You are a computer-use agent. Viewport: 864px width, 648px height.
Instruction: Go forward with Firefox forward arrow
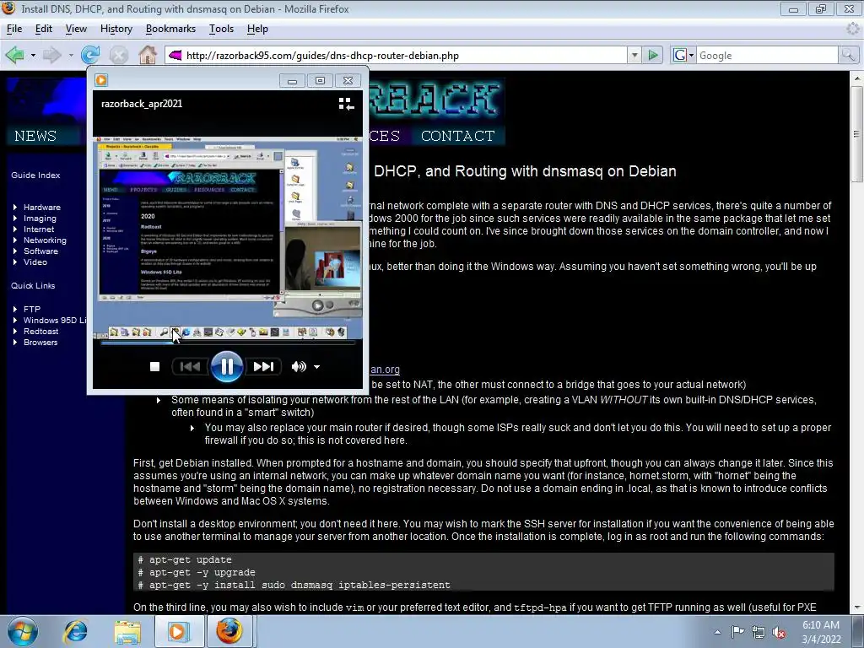coord(51,55)
